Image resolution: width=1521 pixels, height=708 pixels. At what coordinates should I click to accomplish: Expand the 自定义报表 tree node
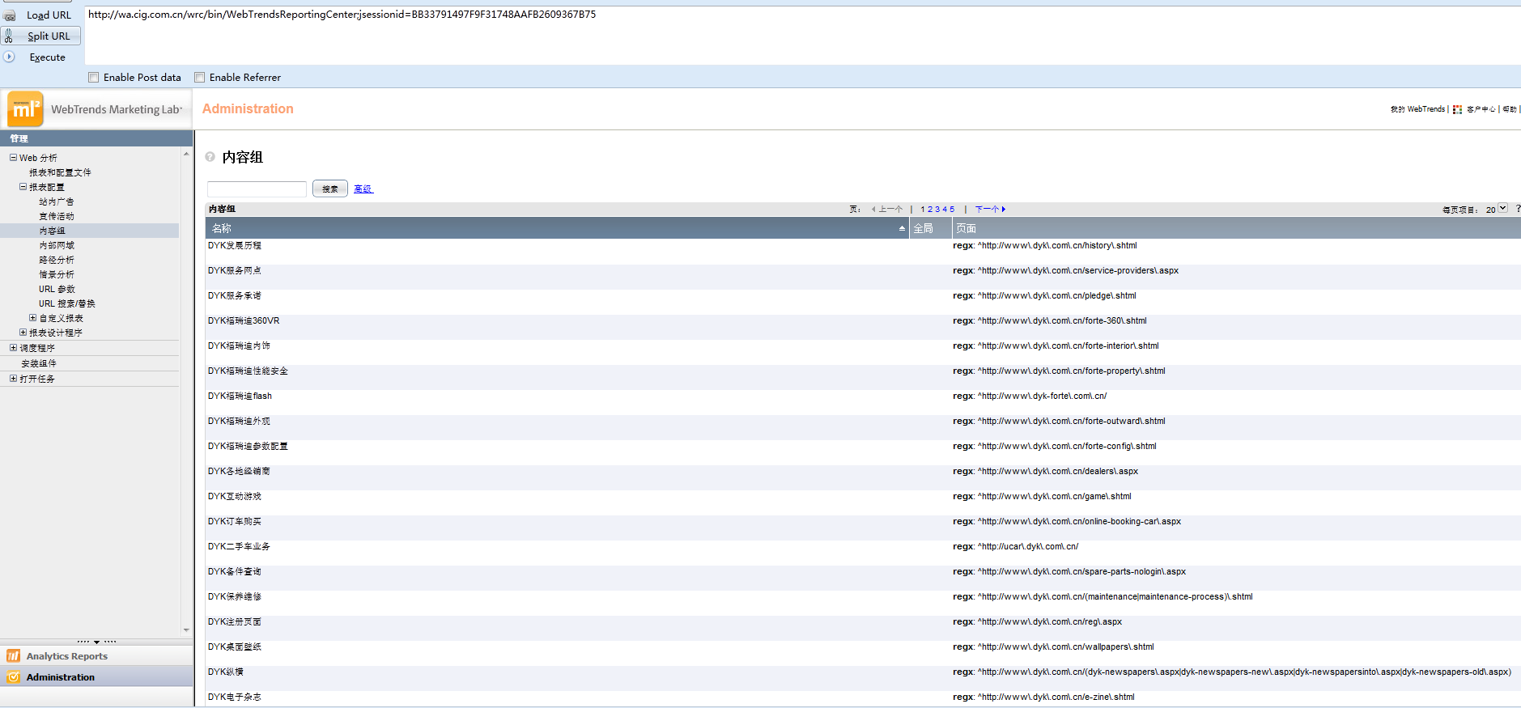[x=32, y=317]
